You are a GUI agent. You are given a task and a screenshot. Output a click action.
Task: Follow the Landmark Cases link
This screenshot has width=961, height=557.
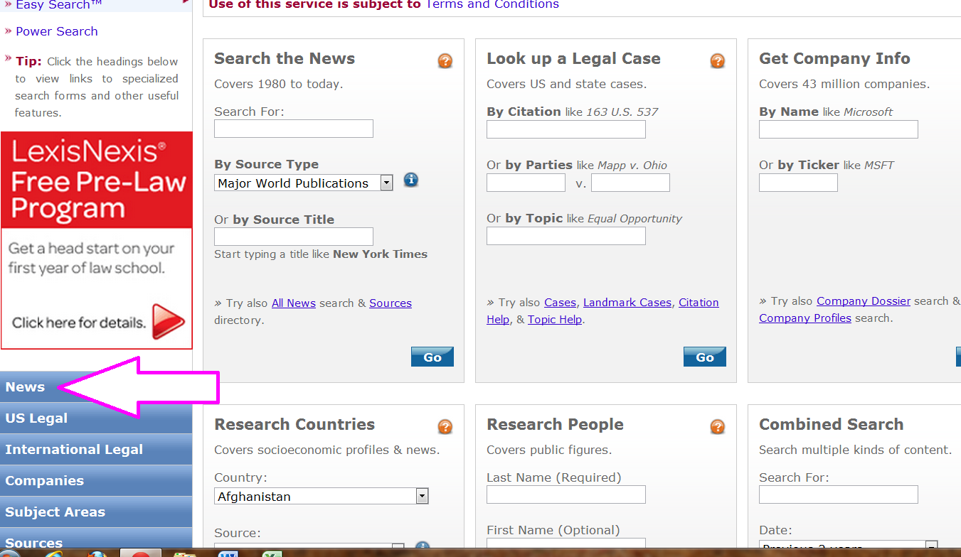(627, 303)
